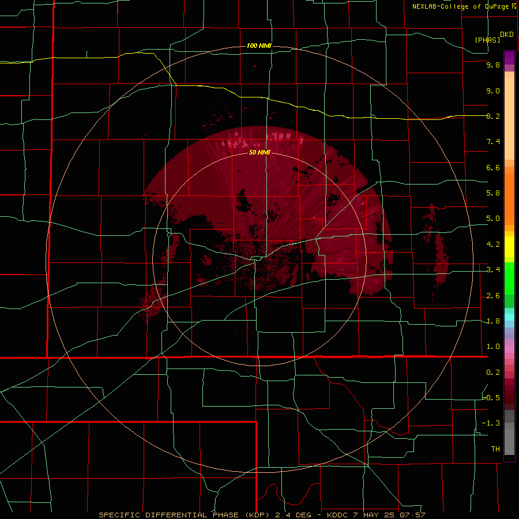This screenshot has height=519, width=519.
Task: Click the 2.6 value on the color scale
Action: (x=493, y=296)
